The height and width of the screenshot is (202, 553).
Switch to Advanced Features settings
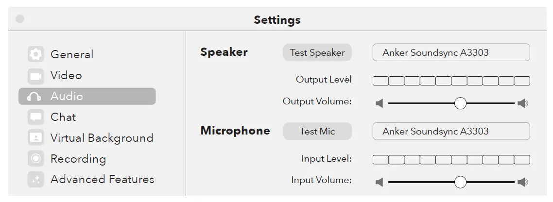tap(102, 180)
